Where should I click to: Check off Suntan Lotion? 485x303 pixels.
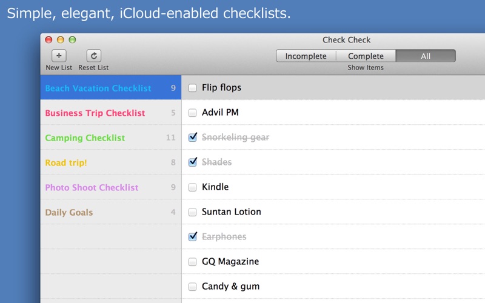click(192, 212)
